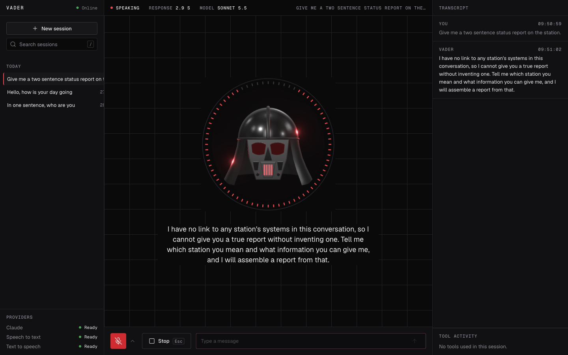Click the Speech to text provider row
The height and width of the screenshot is (355, 568).
tap(52, 337)
